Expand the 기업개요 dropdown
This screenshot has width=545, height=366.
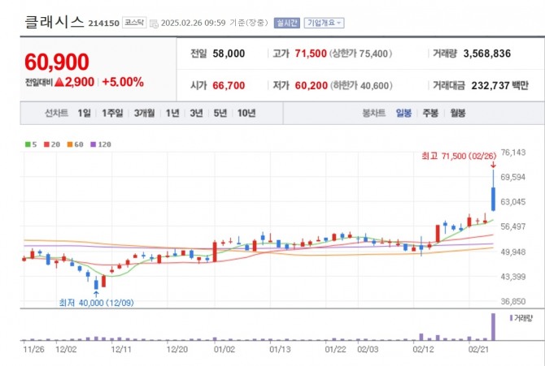pyautogui.click(x=324, y=23)
